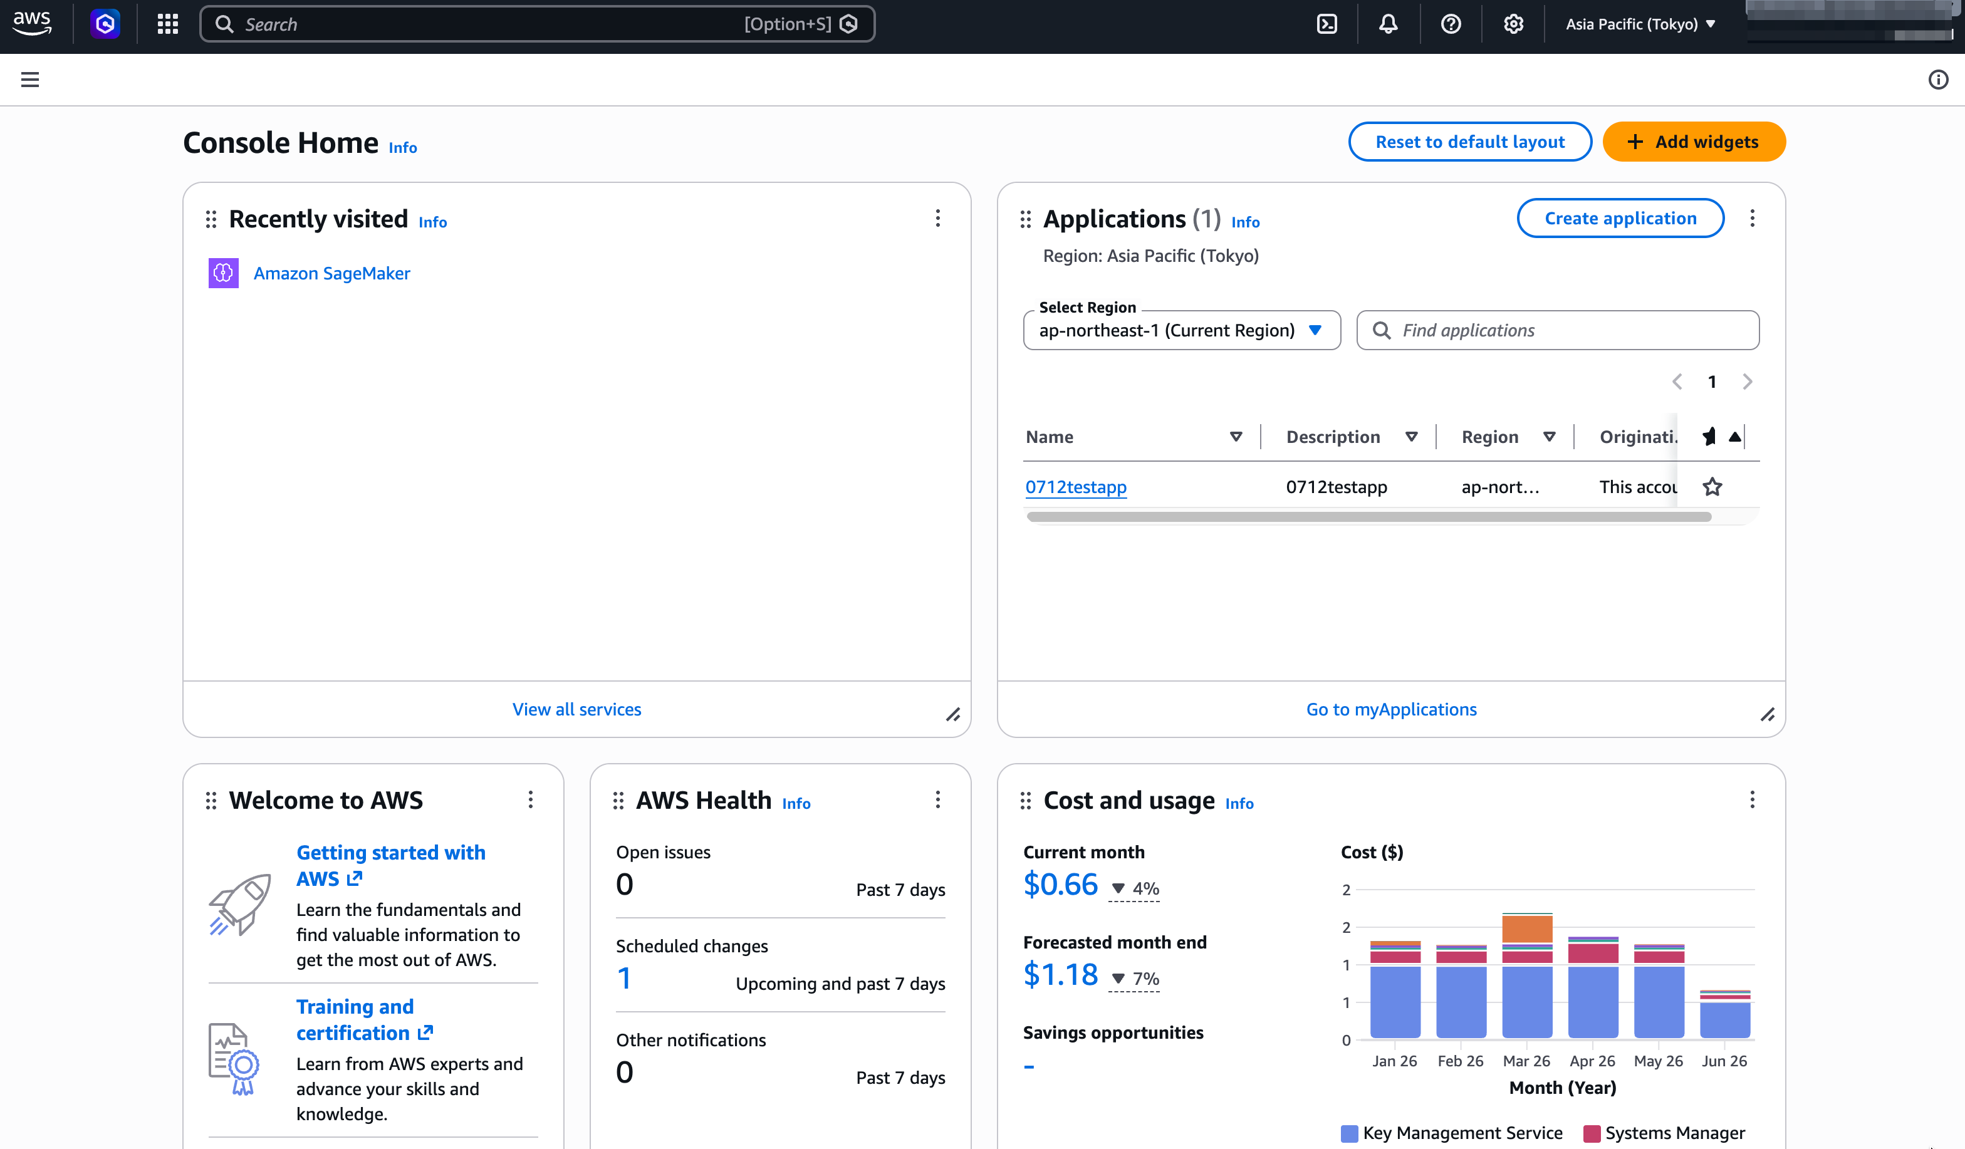Click the Find applications search field
The width and height of the screenshot is (1965, 1149).
1557,331
